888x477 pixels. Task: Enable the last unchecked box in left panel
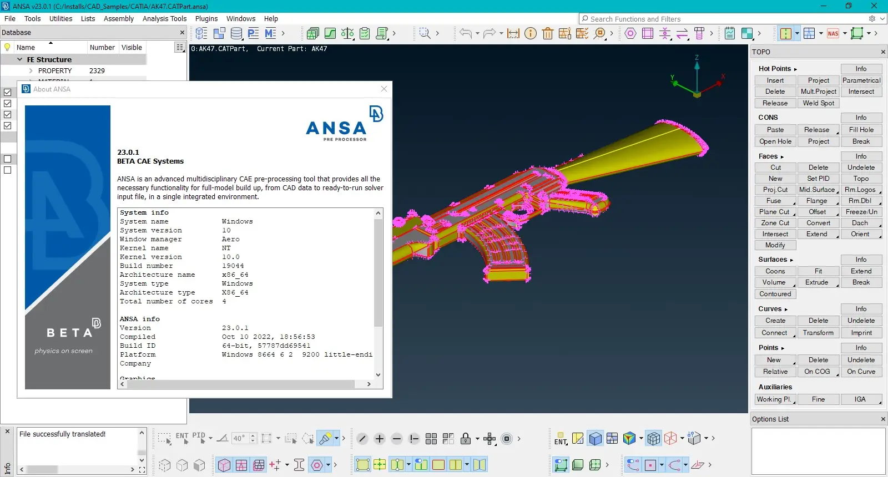click(7, 170)
